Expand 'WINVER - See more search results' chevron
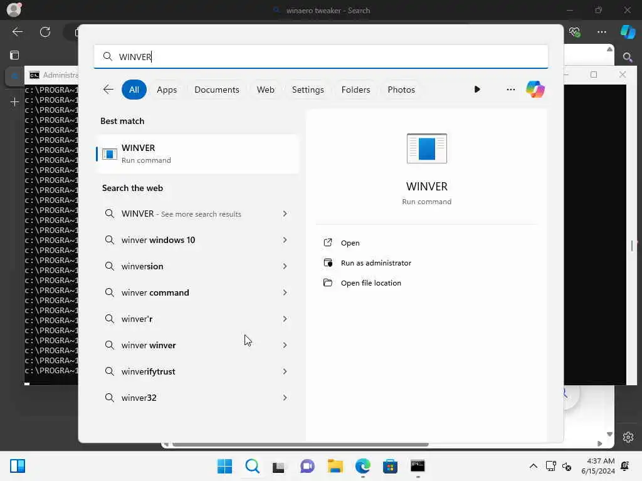This screenshot has width=642, height=481. tap(285, 214)
